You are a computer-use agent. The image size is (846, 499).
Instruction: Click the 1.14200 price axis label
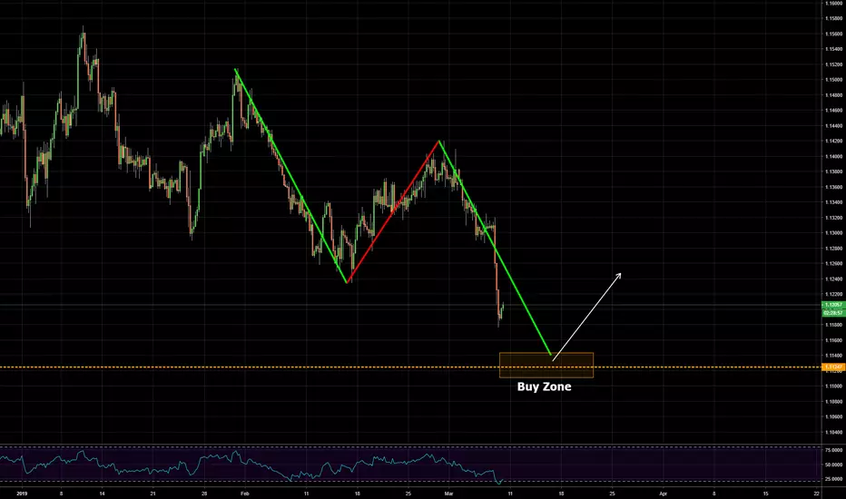[833, 141]
